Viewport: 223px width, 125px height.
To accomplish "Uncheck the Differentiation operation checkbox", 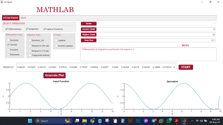I will [7, 29].
